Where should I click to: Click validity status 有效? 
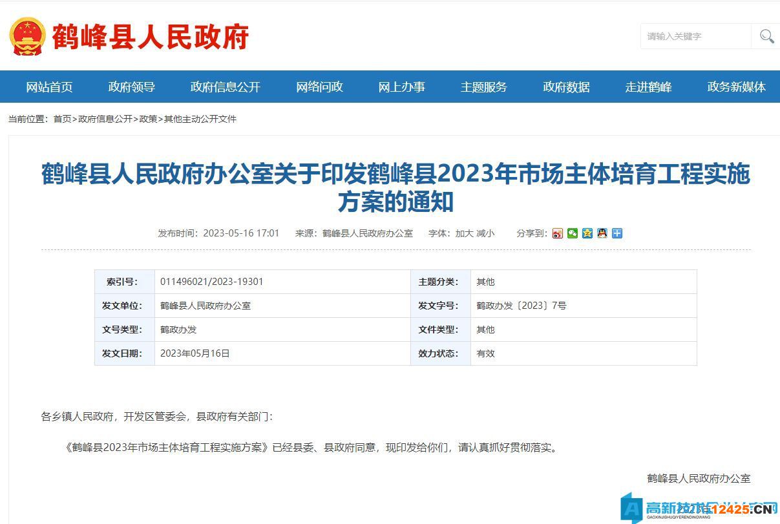(x=485, y=353)
